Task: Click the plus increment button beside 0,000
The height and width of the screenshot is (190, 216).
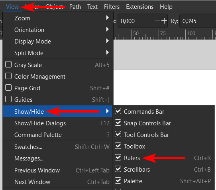Action: tap(164, 21)
